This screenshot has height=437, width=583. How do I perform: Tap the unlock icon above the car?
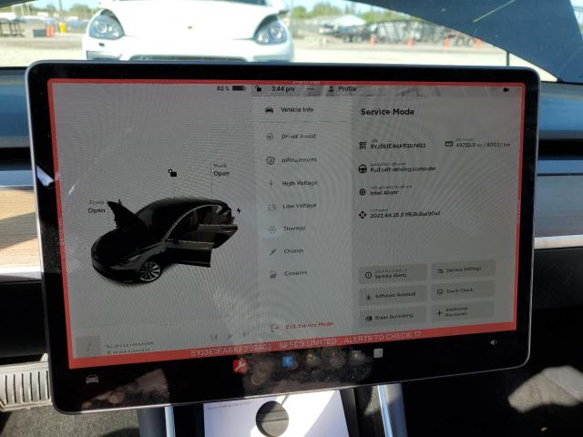click(172, 172)
